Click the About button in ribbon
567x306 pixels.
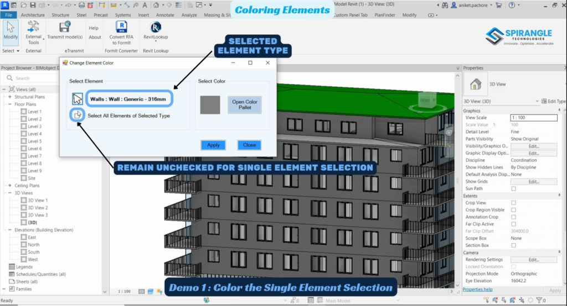point(95,37)
